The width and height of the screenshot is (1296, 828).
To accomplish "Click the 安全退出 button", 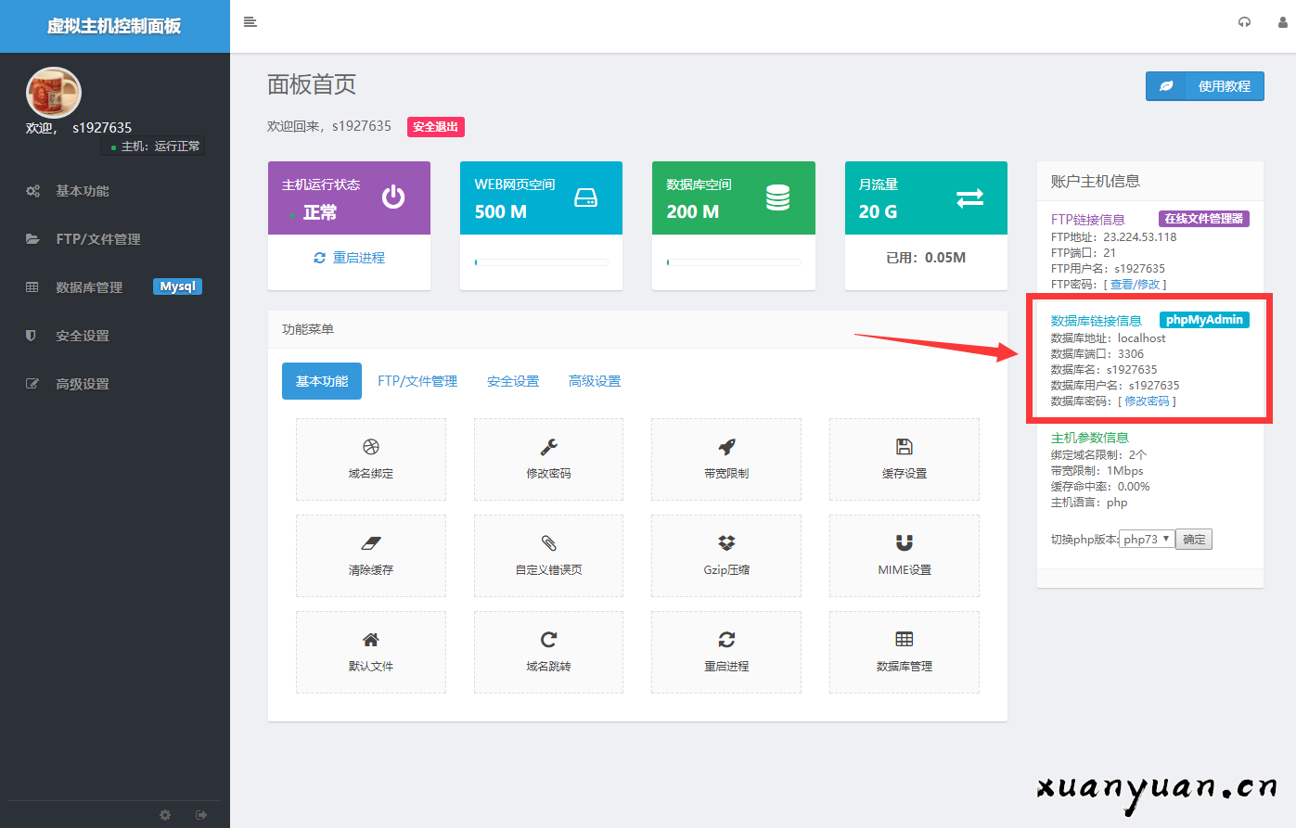I will point(436,127).
